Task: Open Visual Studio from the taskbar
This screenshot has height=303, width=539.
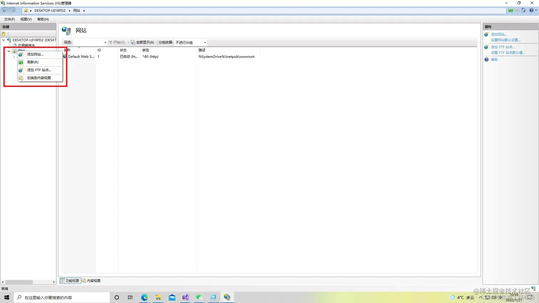Action: 186,297
